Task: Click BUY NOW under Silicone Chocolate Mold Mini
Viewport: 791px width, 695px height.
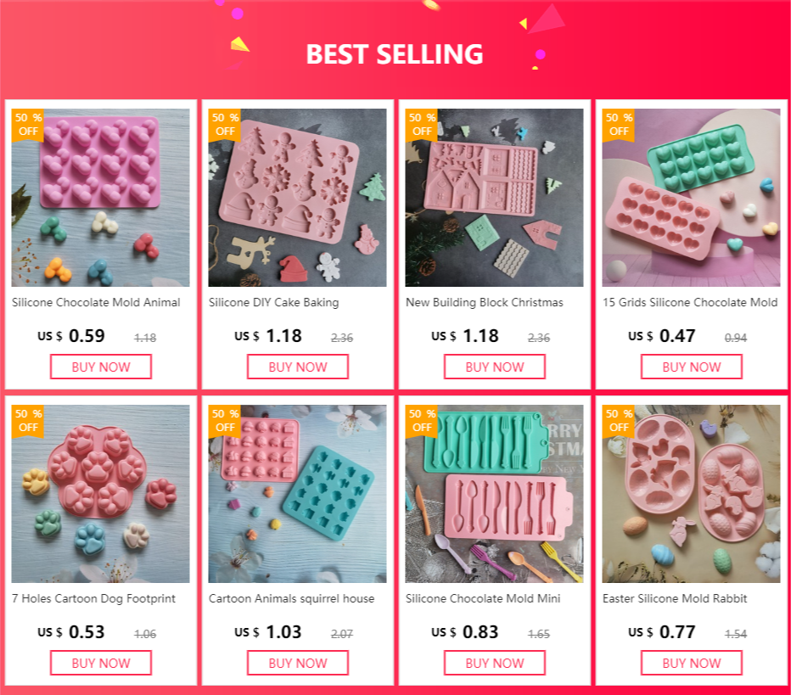Action: click(495, 663)
